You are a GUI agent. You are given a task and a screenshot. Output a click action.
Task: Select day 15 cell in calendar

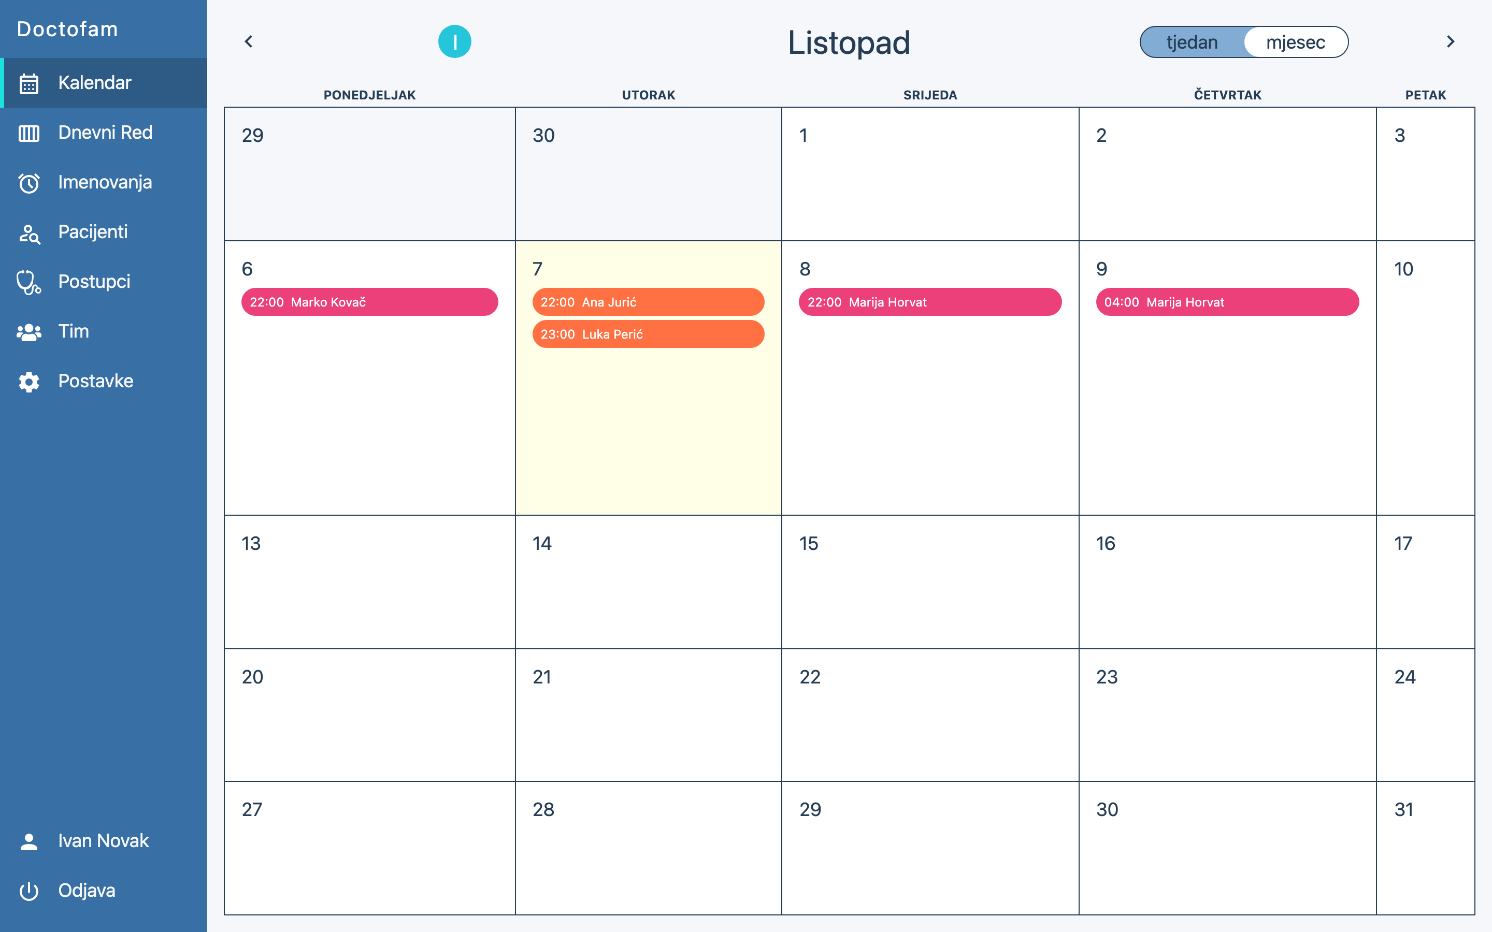930,581
